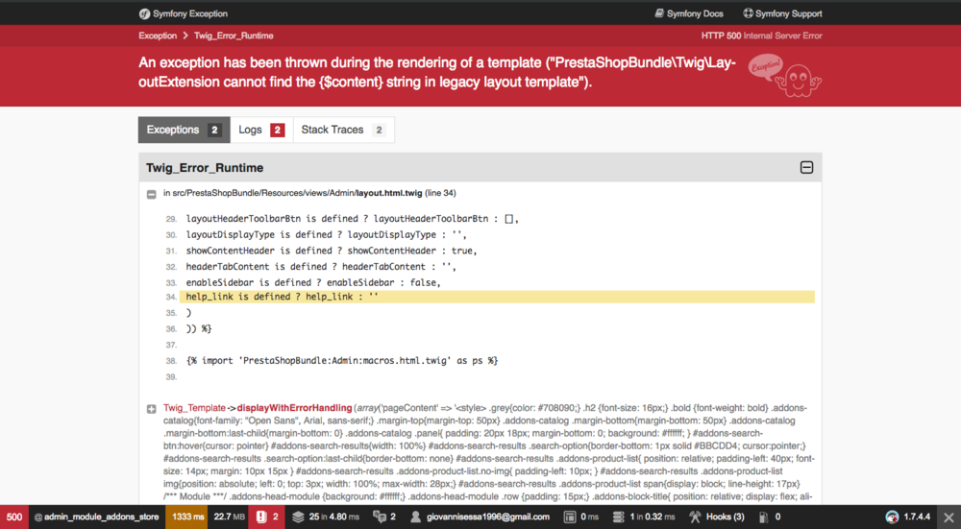Switch to the Exceptions tab
961x529 pixels.
coord(184,130)
